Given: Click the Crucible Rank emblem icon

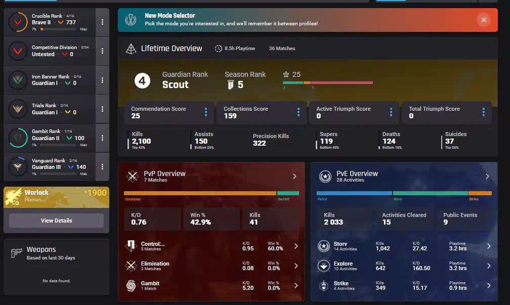Looking at the screenshot, I should [x=18, y=22].
